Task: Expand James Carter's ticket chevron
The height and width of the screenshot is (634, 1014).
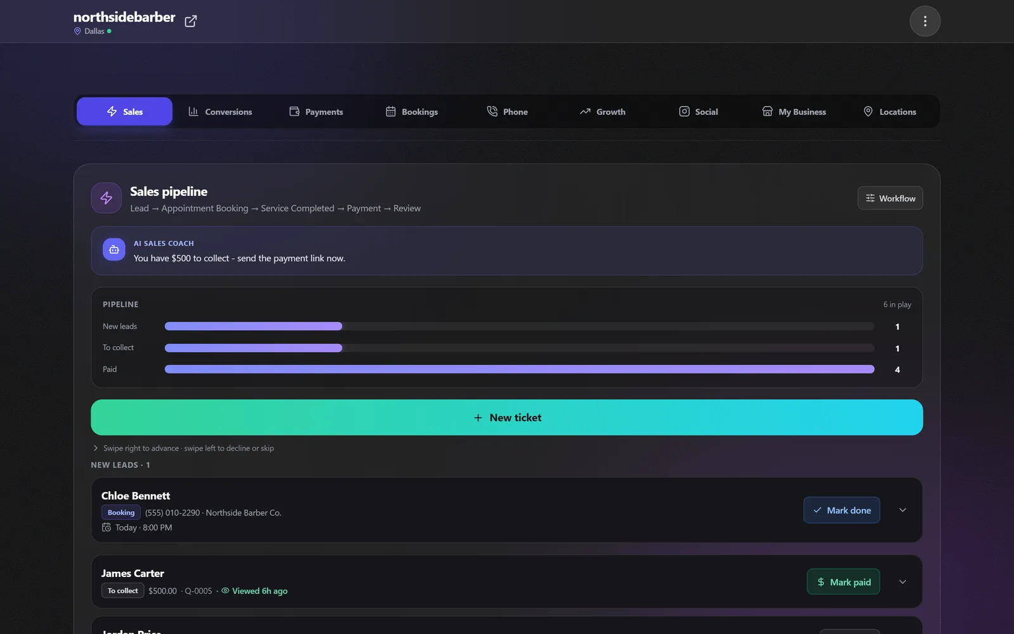Action: [902, 582]
